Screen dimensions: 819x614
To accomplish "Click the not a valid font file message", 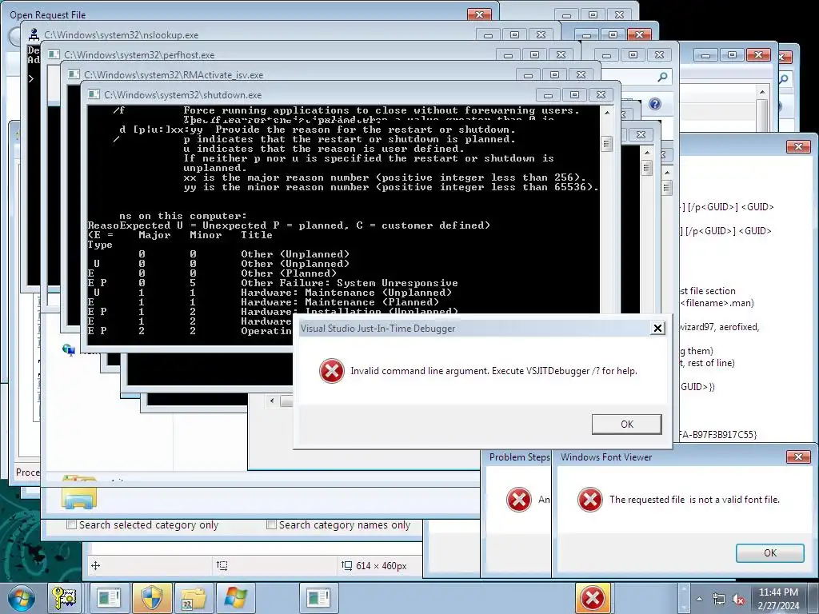I will pyautogui.click(x=694, y=500).
